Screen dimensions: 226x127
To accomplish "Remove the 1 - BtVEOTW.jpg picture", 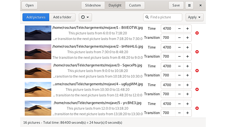I will pos(197,33).
